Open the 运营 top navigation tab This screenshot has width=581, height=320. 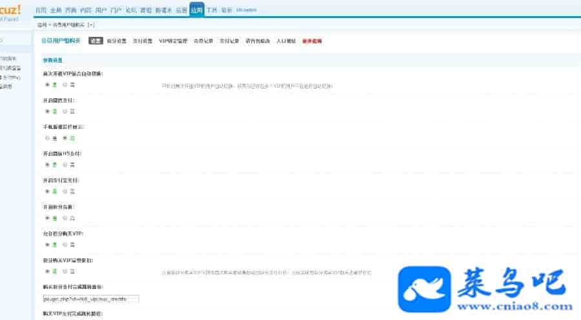coord(181,10)
